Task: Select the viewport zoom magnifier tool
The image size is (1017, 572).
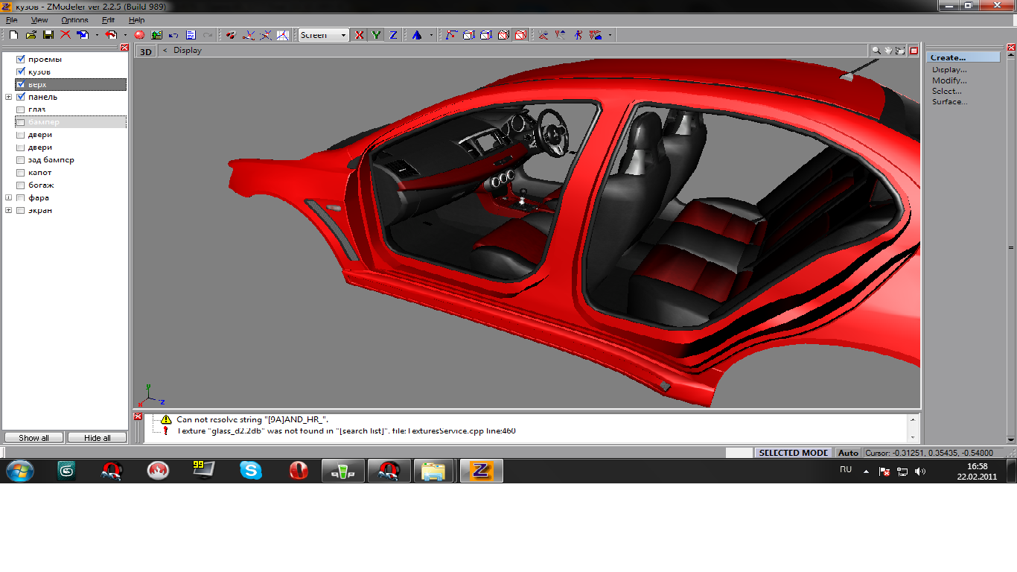Action: 876,51
